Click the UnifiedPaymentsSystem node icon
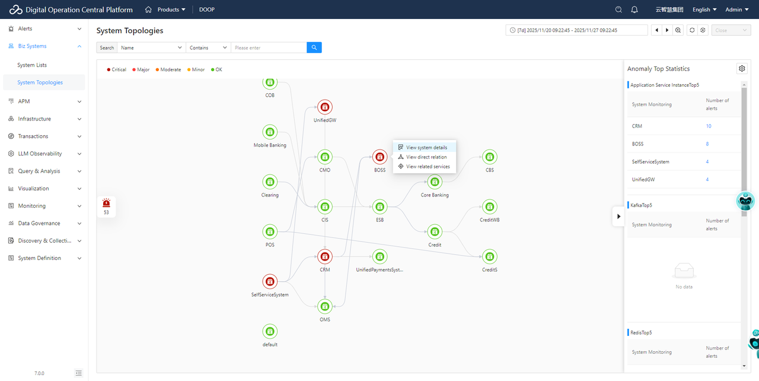 [379, 257]
